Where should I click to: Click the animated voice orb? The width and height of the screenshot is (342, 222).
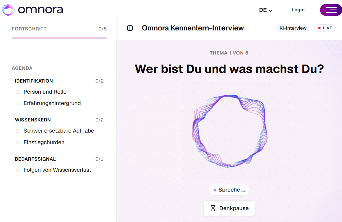pos(229,131)
